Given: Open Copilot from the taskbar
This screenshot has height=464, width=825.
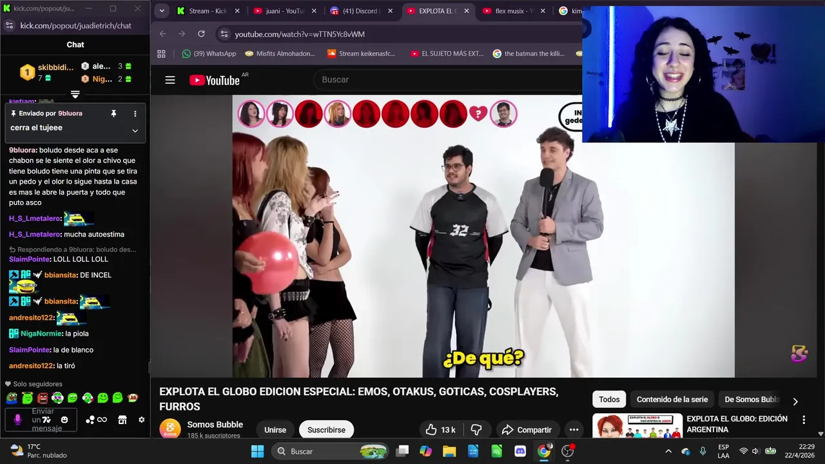Looking at the screenshot, I should coord(425,451).
